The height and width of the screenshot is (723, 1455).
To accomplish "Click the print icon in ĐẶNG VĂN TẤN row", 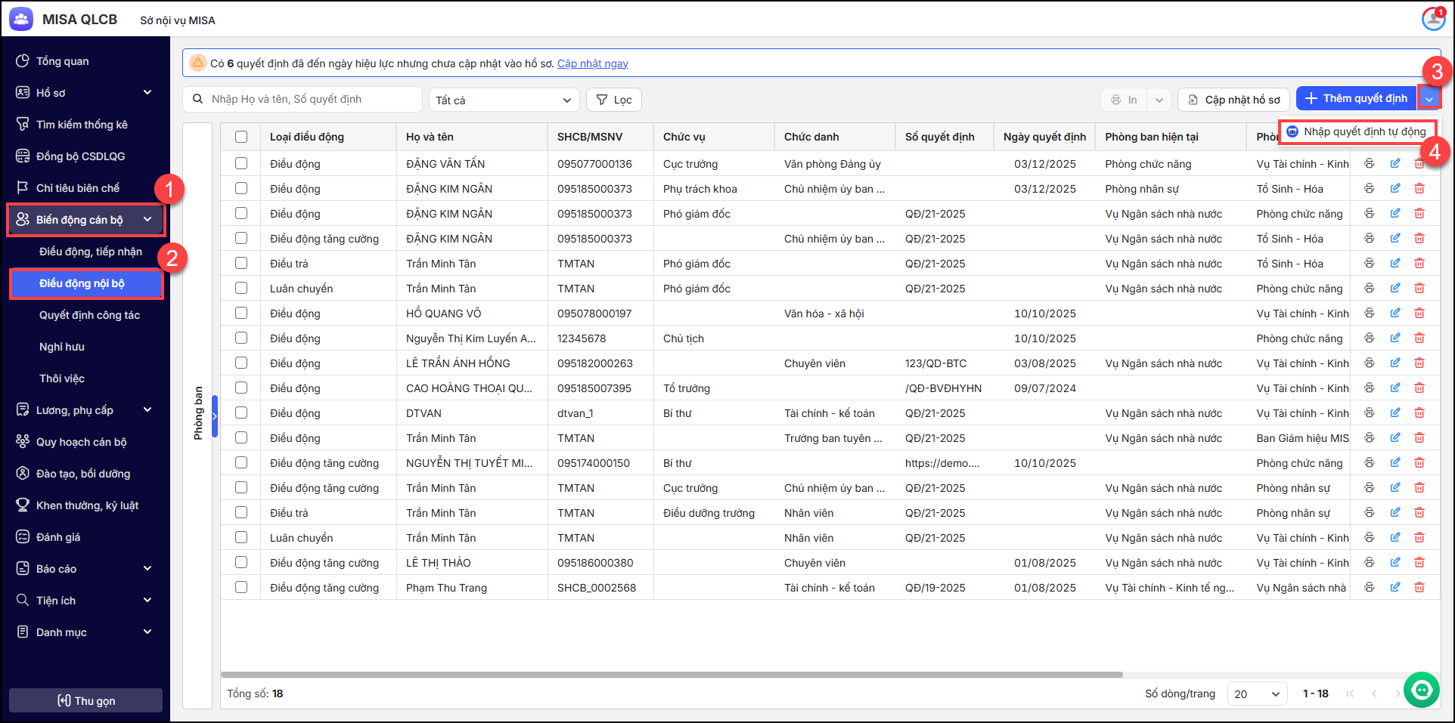I will pos(1369,164).
